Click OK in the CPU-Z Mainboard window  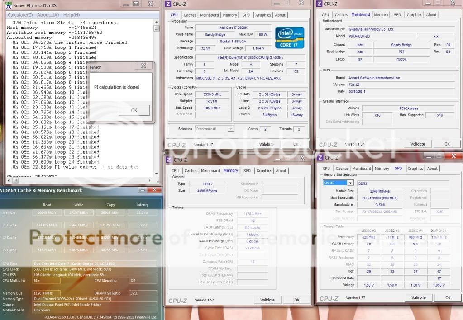pyautogui.click(x=447, y=144)
